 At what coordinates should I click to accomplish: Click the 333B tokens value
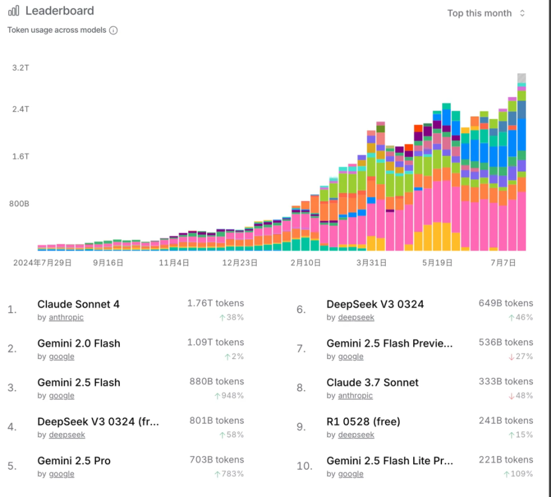tap(506, 382)
